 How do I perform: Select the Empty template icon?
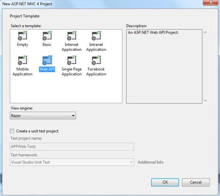tap(22, 36)
